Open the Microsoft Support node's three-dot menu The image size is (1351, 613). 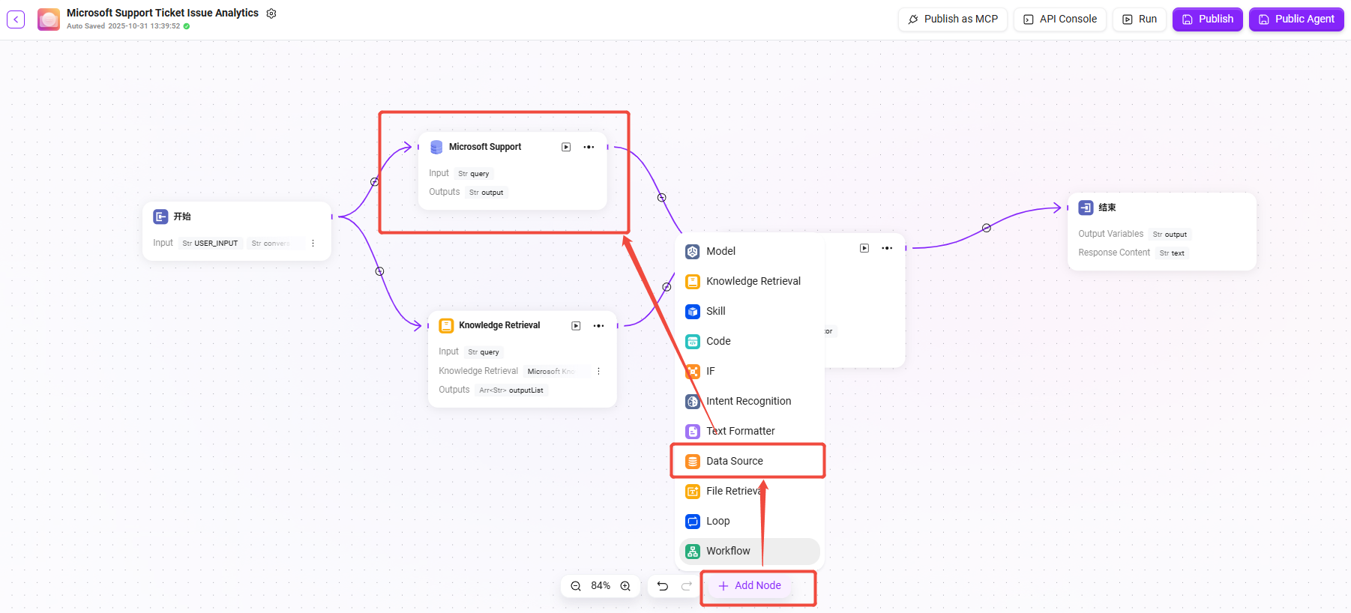click(x=589, y=147)
